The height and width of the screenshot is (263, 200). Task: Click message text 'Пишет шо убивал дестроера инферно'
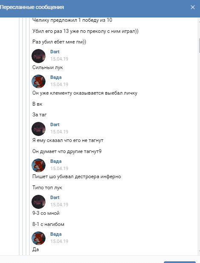(77, 176)
